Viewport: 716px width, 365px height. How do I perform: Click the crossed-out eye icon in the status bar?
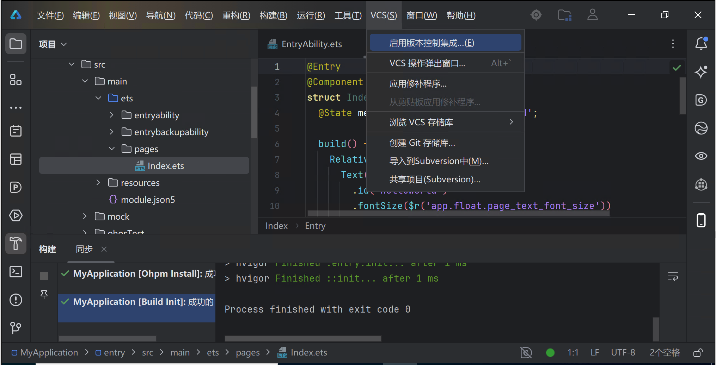(x=526, y=353)
